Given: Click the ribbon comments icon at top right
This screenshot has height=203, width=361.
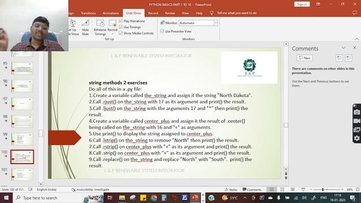Looking at the screenshot, I should click(x=355, y=13).
